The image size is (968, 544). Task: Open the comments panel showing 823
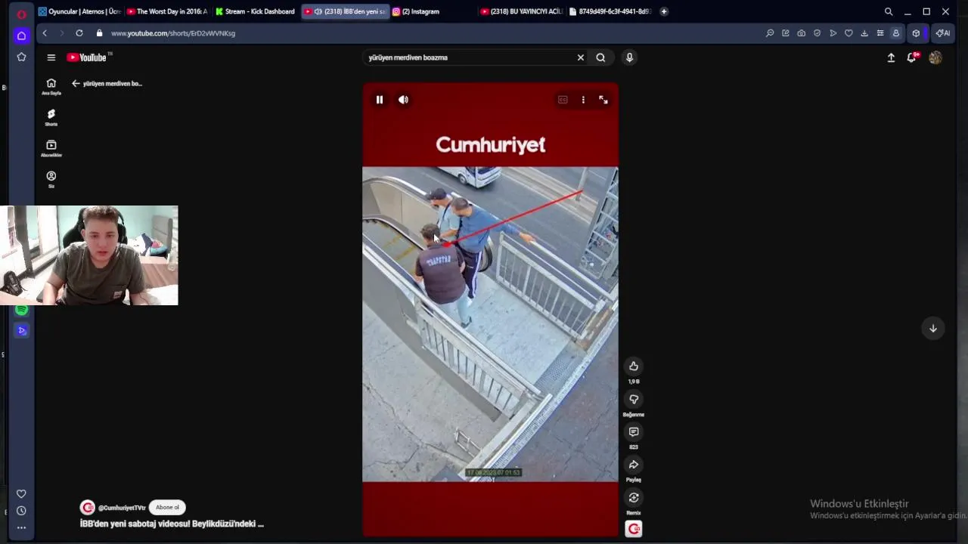click(x=634, y=432)
